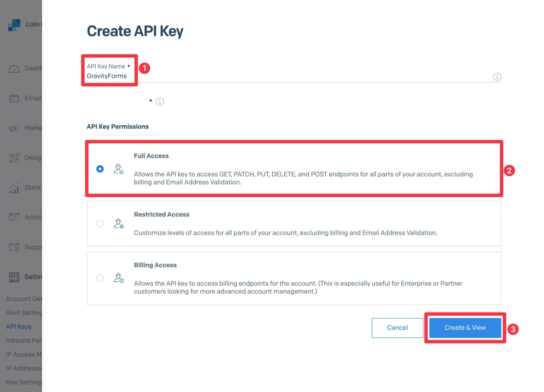Image resolution: width=544 pixels, height=392 pixels.
Task: Focus the API Key Name input field
Action: click(294, 76)
